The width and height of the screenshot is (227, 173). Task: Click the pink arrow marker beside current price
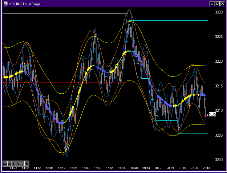tap(208, 115)
